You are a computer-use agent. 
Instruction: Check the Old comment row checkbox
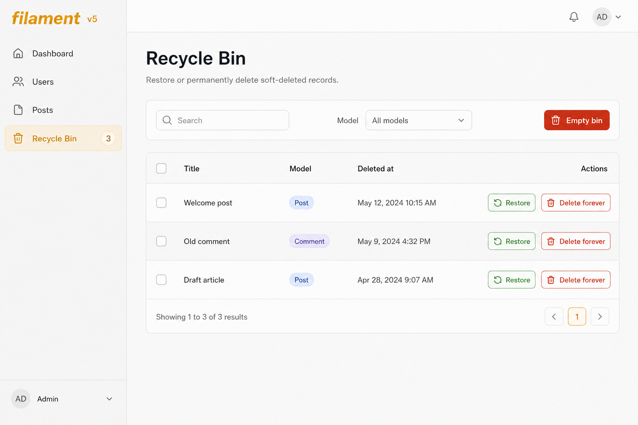(161, 241)
